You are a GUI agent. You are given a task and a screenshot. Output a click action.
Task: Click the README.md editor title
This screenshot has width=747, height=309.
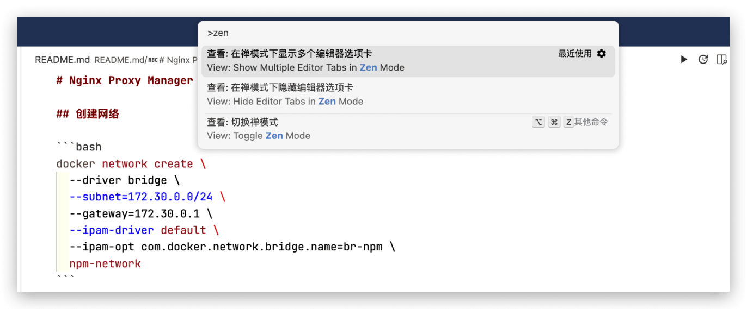pos(62,60)
